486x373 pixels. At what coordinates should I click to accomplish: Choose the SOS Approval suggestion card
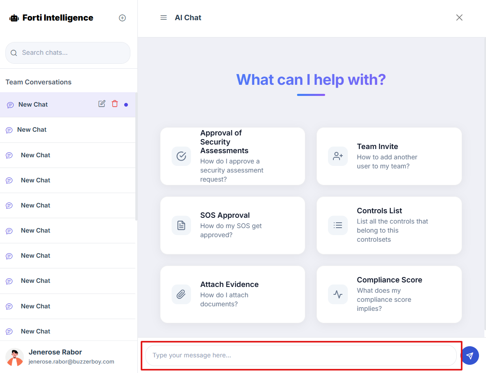pyautogui.click(x=233, y=225)
